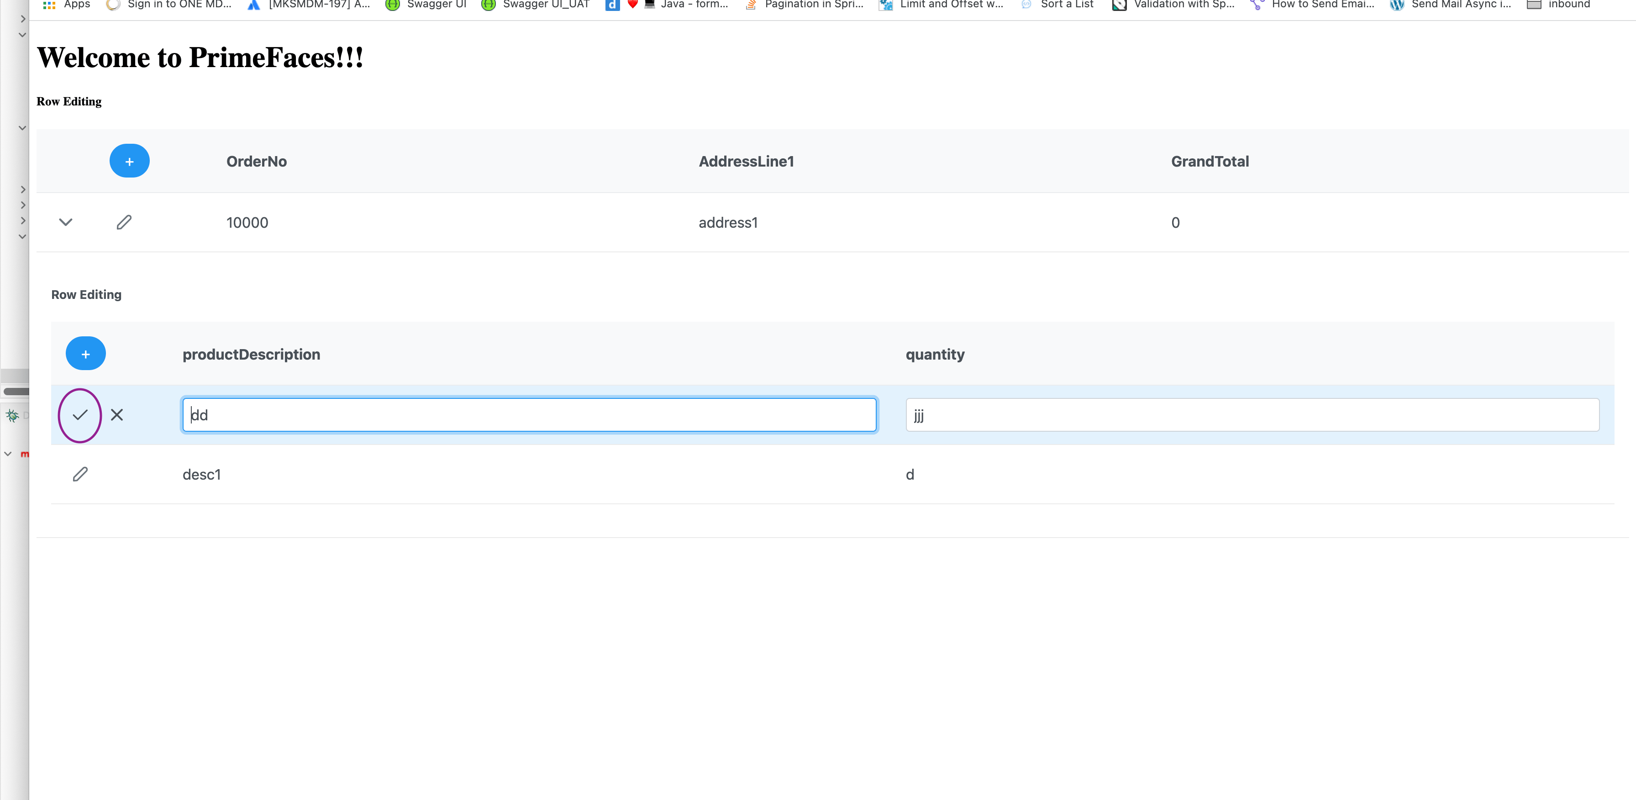Click the Apps grid icon on the bookmarks bar
This screenshot has width=1636, height=800.
click(49, 5)
